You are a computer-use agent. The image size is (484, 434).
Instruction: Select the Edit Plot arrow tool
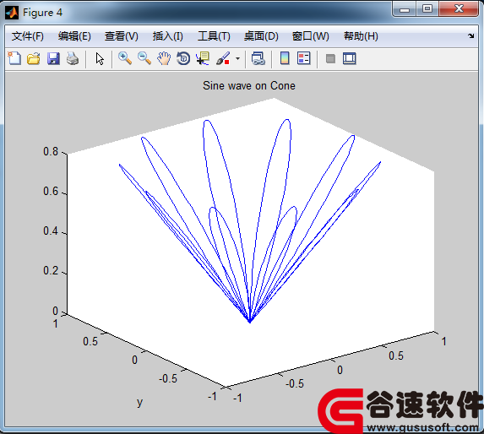pyautogui.click(x=100, y=58)
